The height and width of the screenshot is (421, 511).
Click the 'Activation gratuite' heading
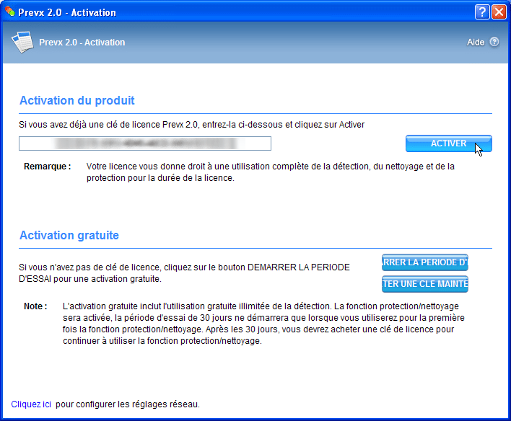[x=69, y=236]
